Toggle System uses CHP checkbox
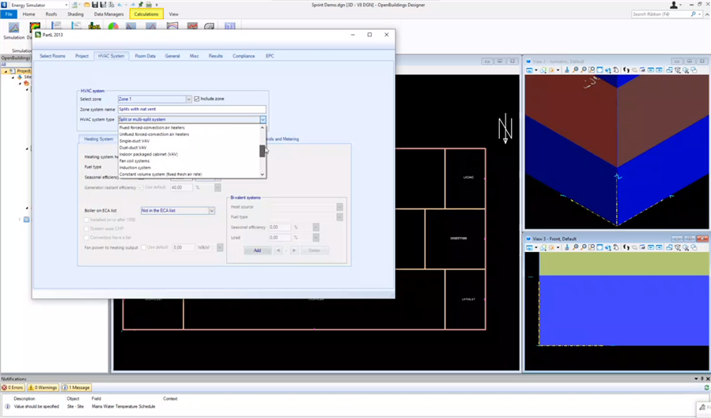711x418 pixels. [87, 228]
